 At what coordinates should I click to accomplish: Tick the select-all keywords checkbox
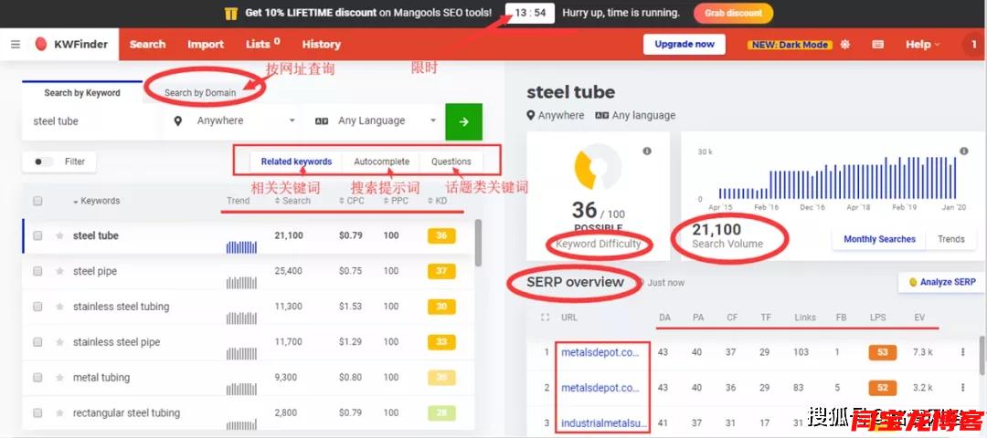tap(37, 201)
